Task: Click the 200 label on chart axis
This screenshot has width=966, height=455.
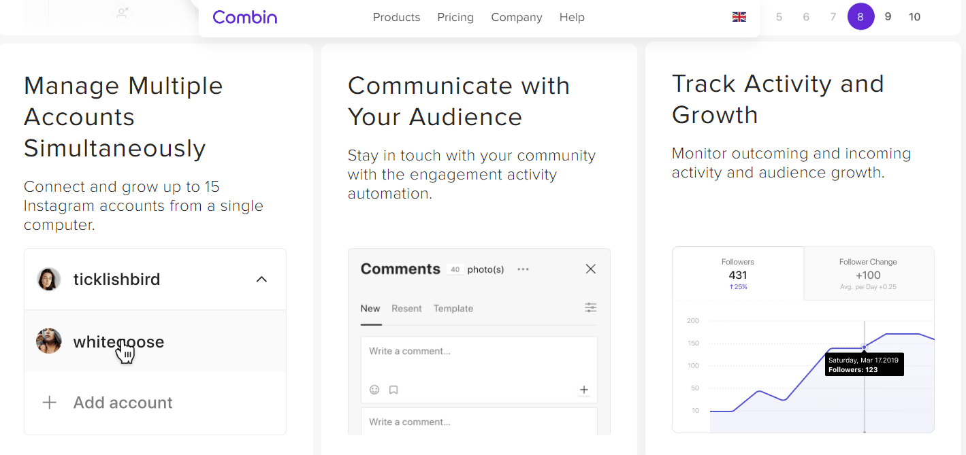Action: [693, 320]
